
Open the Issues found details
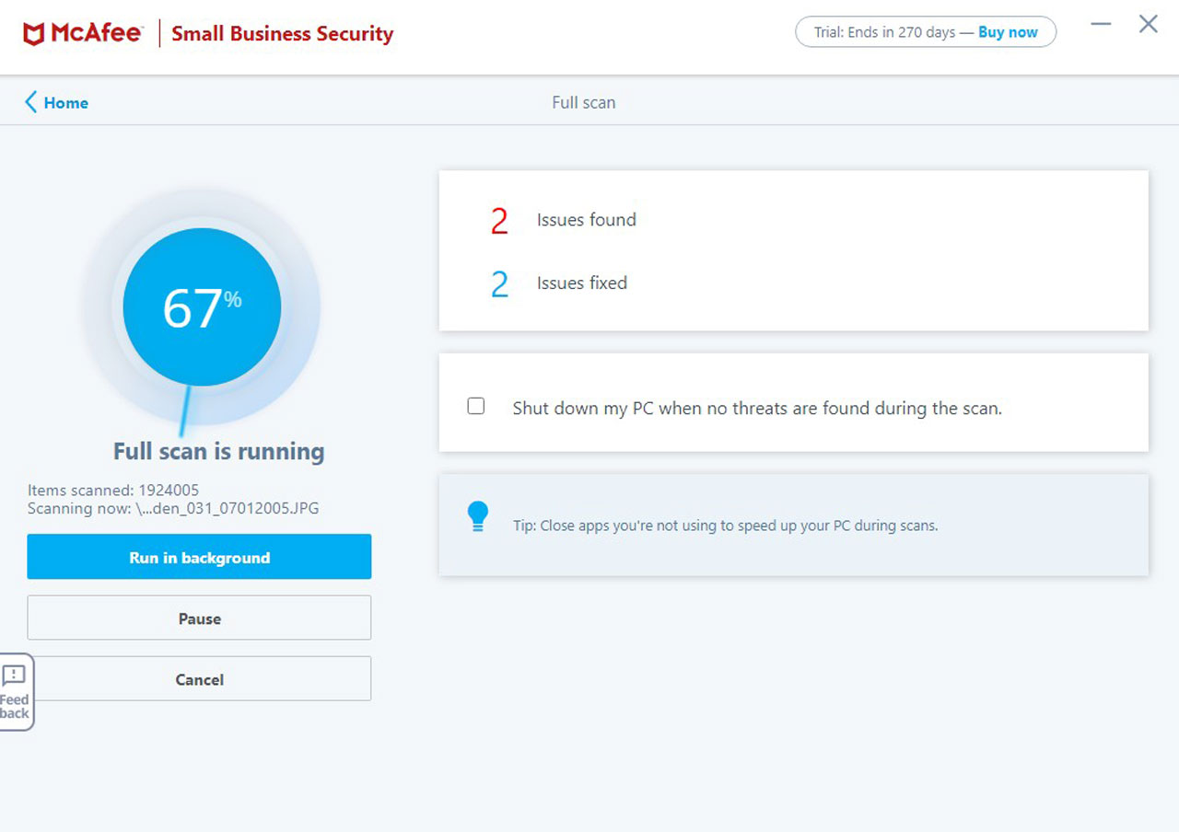tap(587, 220)
